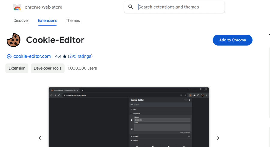Click the Developer Tools category chip

[47, 68]
